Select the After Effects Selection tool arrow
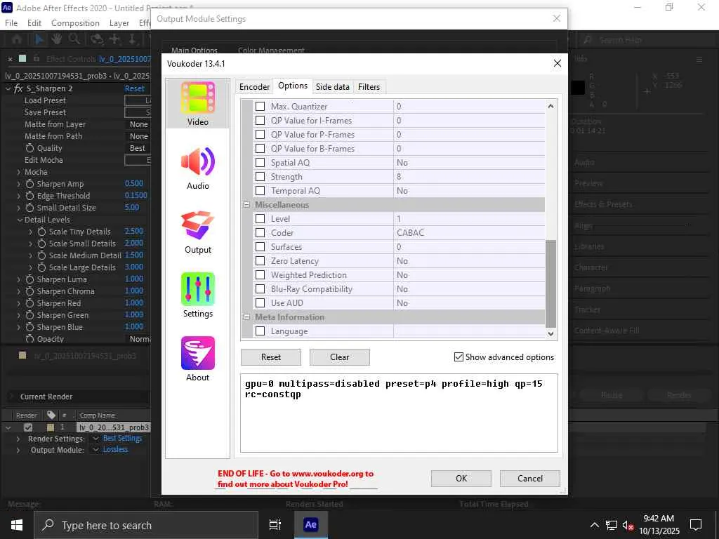 pos(39,40)
